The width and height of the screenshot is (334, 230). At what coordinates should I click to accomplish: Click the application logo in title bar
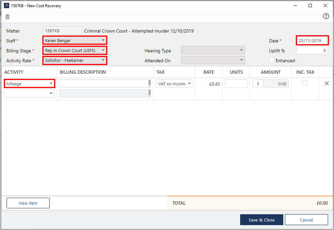click(6, 6)
